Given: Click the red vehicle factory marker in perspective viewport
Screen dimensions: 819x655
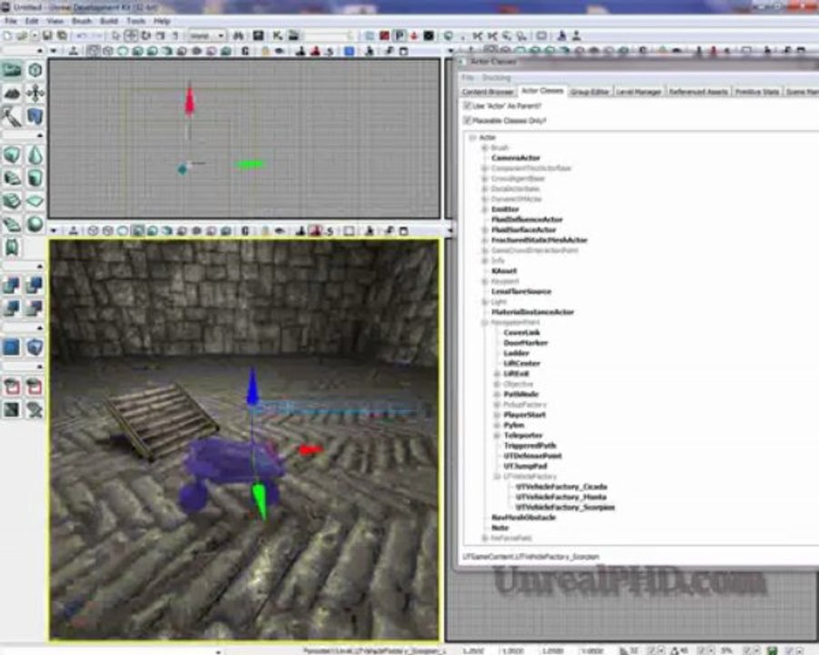Looking at the screenshot, I should (x=310, y=449).
